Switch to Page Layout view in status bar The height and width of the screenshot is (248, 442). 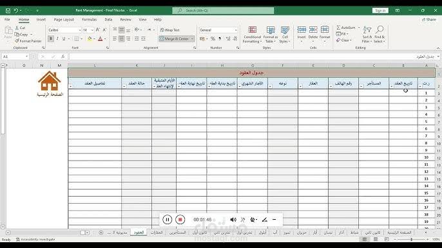point(376,239)
